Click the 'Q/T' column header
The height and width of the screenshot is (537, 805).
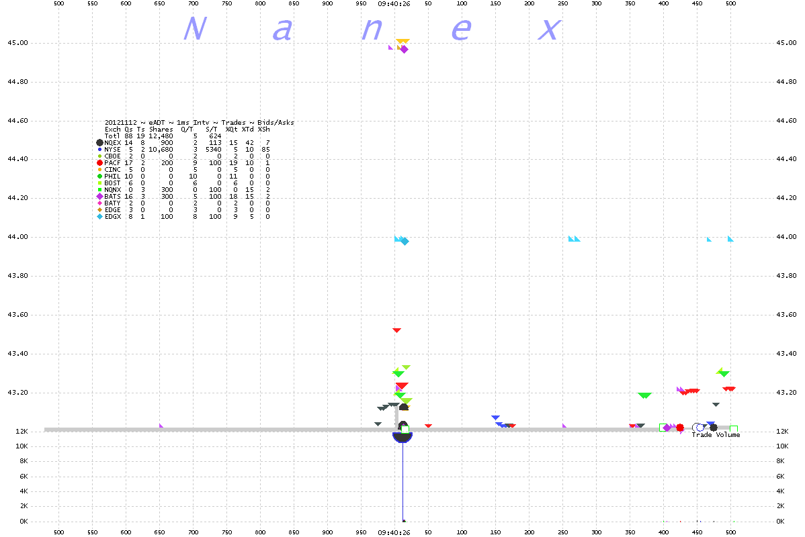pos(187,130)
